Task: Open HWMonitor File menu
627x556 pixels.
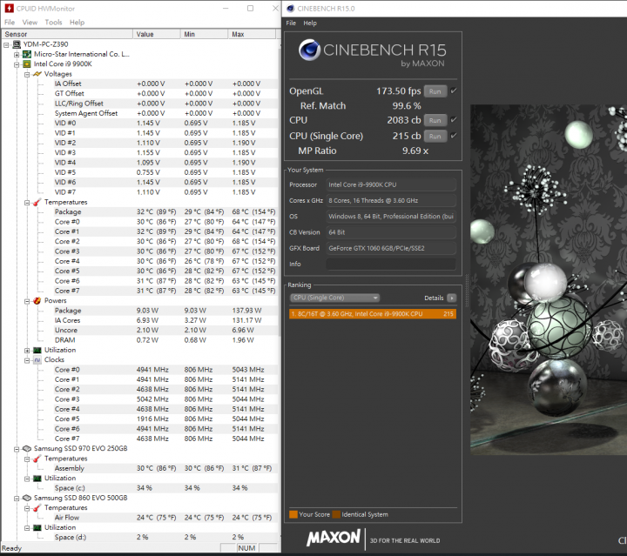Action: click(10, 23)
